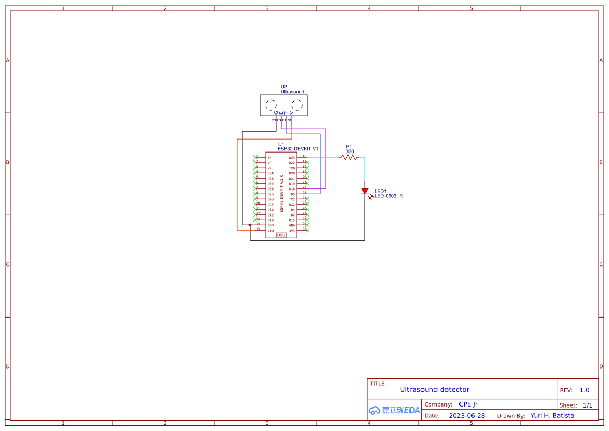
Task: Select the U2 Ultrasound sensor symbol
Action: (x=284, y=104)
